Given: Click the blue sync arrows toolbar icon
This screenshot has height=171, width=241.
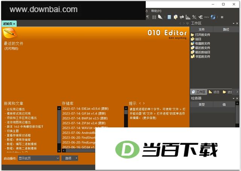Looking at the screenshot, I should coord(213,17).
